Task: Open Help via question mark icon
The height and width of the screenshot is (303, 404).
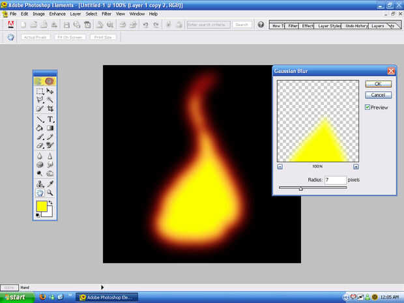Action: pos(261,25)
